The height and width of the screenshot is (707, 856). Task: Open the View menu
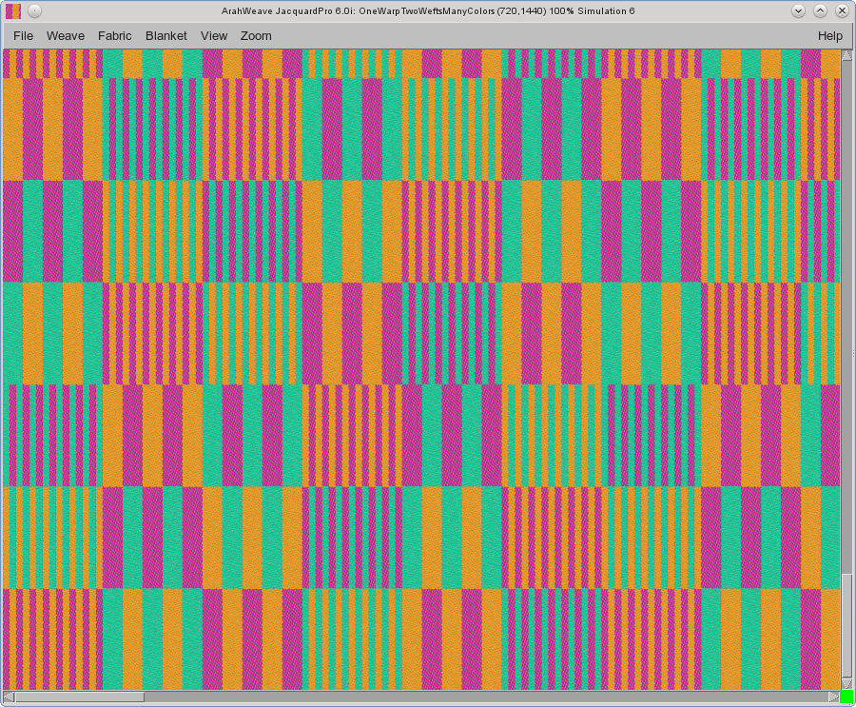point(213,35)
